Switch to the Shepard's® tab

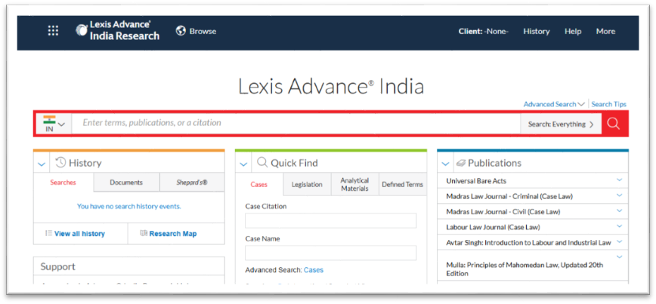point(192,183)
